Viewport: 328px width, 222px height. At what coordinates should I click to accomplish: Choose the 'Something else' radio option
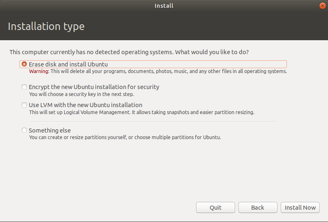click(24, 130)
